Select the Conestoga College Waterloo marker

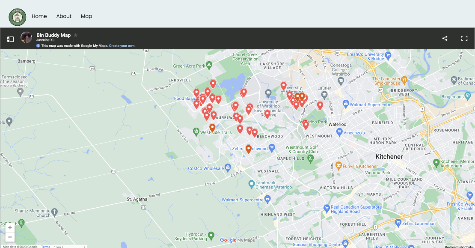341,81
